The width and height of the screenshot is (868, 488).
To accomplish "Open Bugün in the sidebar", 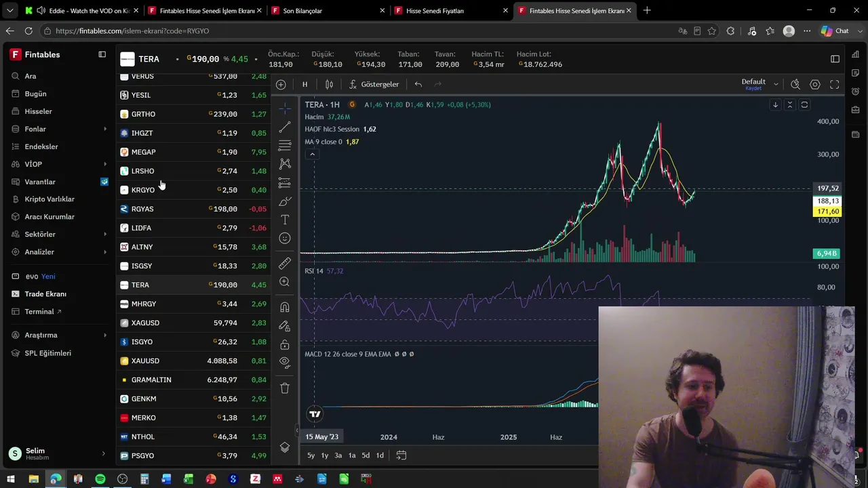I will tap(35, 94).
